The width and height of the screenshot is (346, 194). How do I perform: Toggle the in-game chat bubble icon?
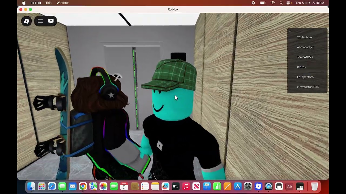[51, 21]
